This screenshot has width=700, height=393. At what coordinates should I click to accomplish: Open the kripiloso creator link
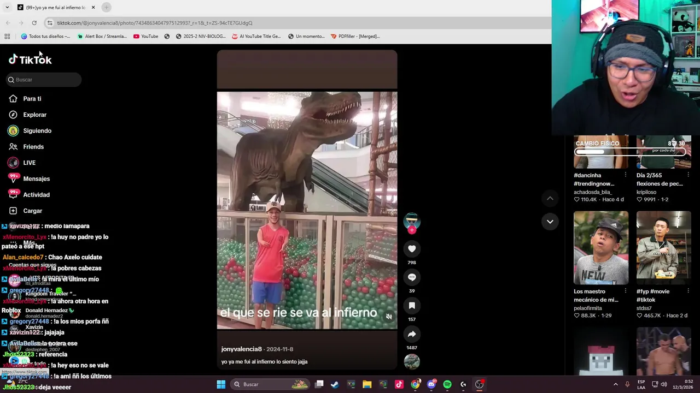(646, 192)
